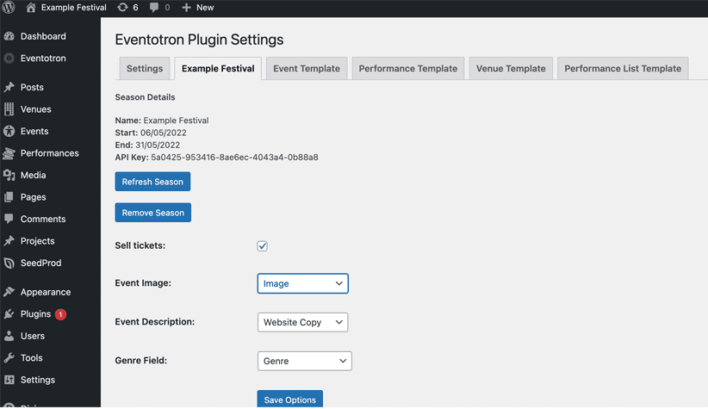Open the Users menu label
Screen dimensions: 708x409
[x=33, y=336]
